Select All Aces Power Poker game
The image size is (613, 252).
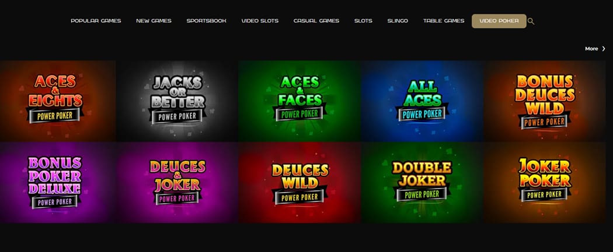point(422,101)
